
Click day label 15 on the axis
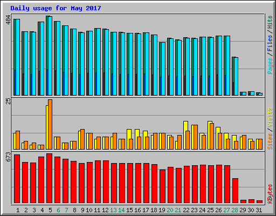click(129, 210)
